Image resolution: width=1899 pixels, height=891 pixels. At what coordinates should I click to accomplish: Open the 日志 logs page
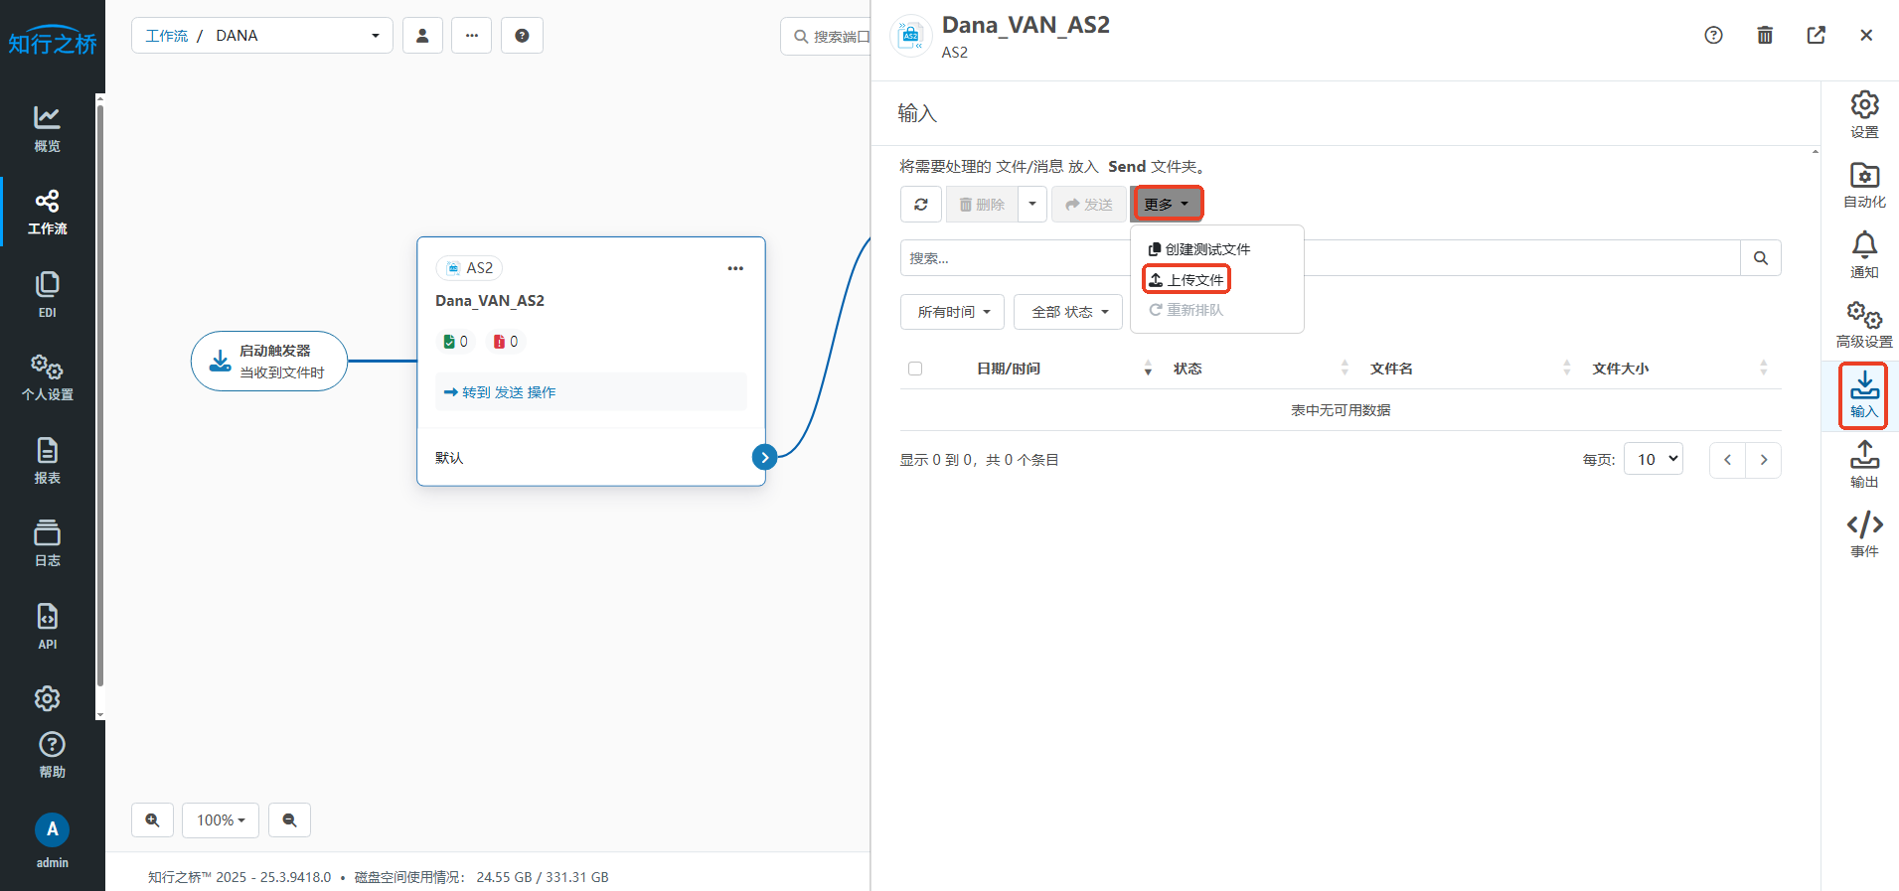47,543
